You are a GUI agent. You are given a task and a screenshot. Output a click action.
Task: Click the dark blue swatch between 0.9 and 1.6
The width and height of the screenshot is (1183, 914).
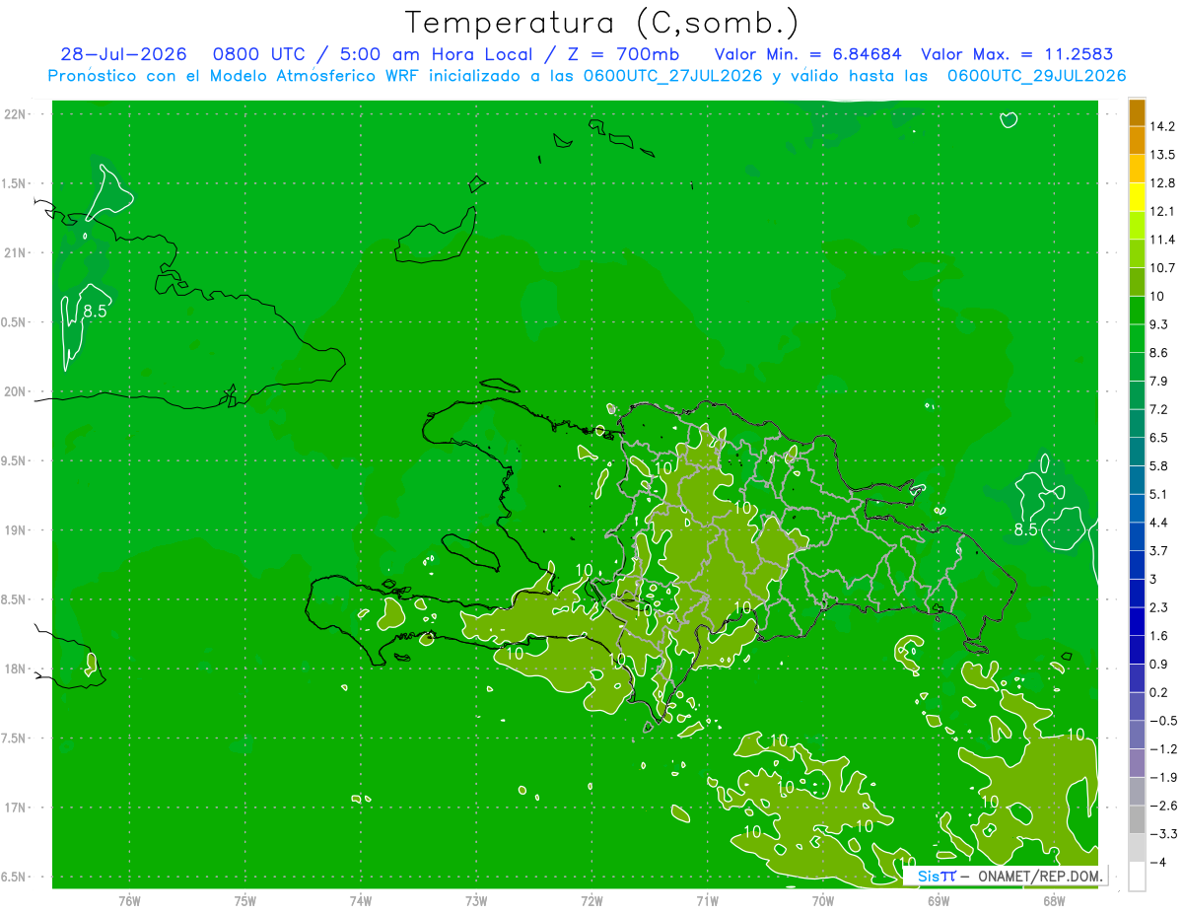1137,650
